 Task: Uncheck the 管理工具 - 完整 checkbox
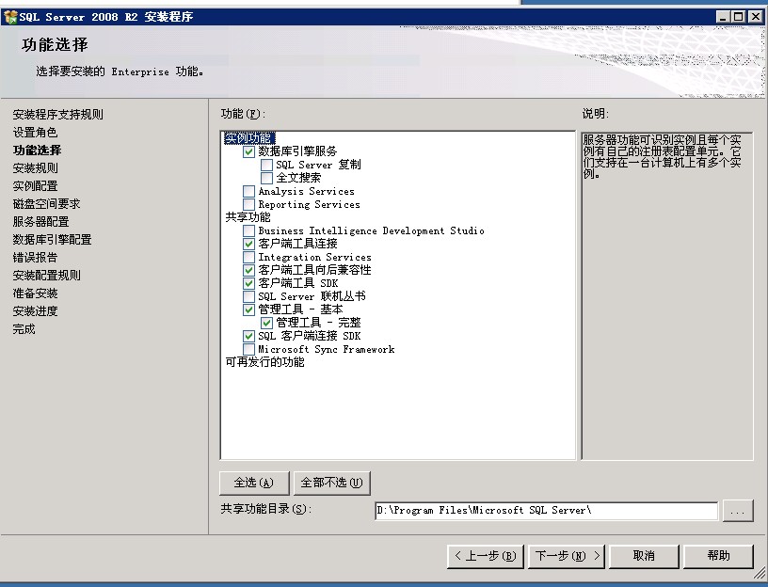click(266, 323)
